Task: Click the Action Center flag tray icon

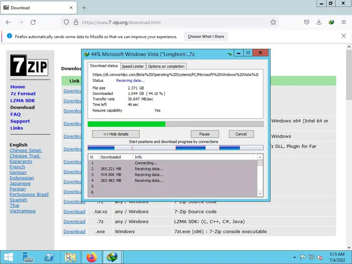Action: 303,257
